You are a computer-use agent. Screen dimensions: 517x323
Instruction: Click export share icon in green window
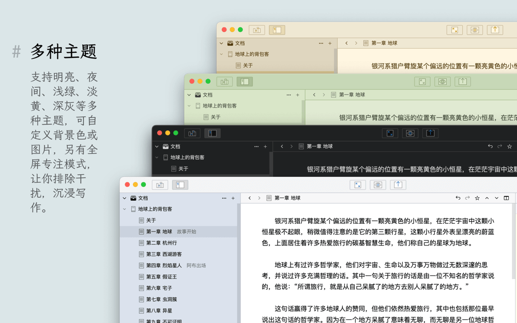463,82
